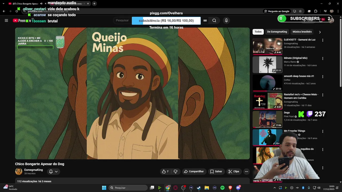The image size is (342, 192).
Task: Select the Música brasileira filter chip
Action: click(302, 32)
